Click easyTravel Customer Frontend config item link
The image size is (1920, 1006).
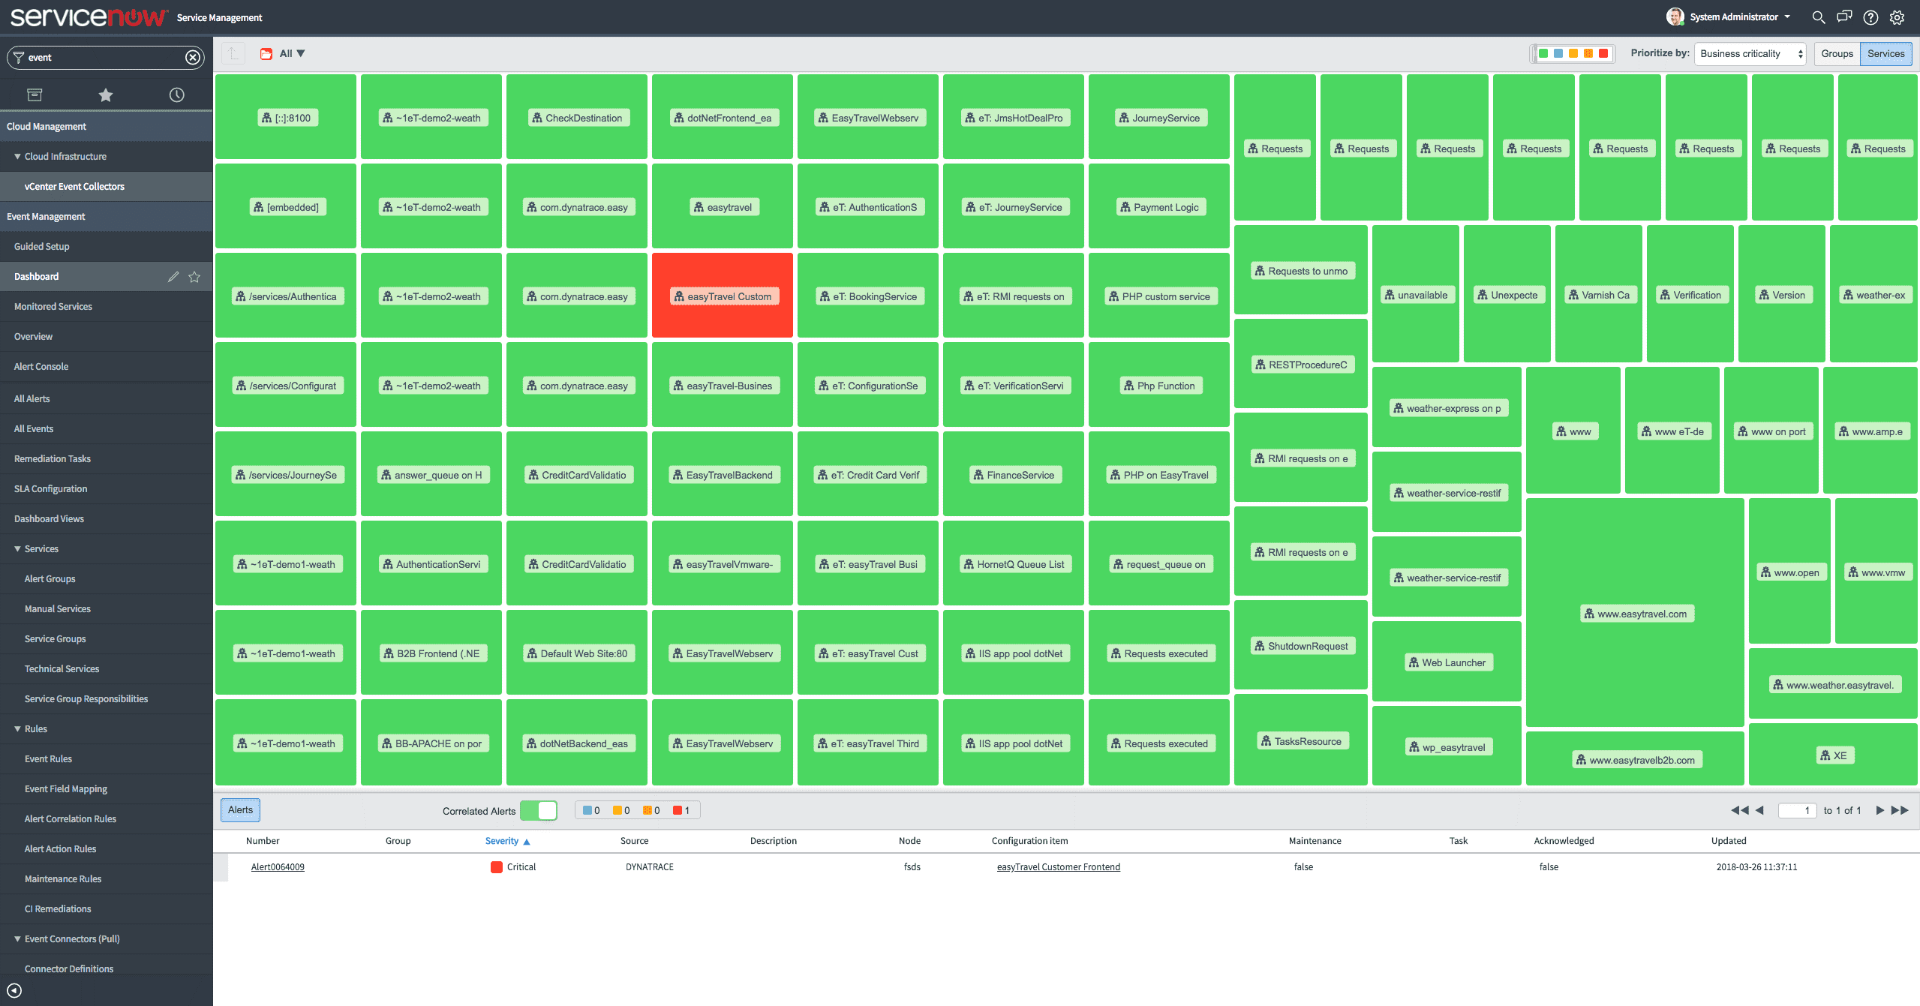[1056, 866]
